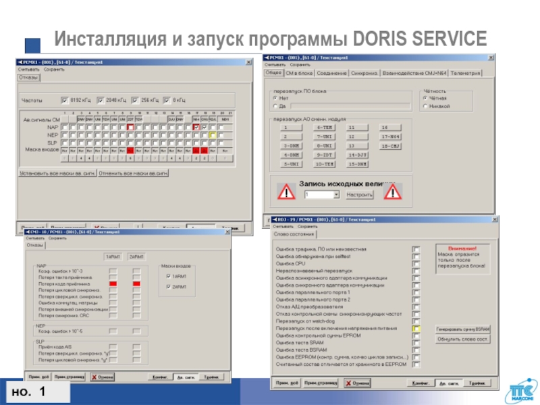Check the Ошибка теста SRAM checkbox
Viewport: 540px width, 405px height.
click(416, 343)
